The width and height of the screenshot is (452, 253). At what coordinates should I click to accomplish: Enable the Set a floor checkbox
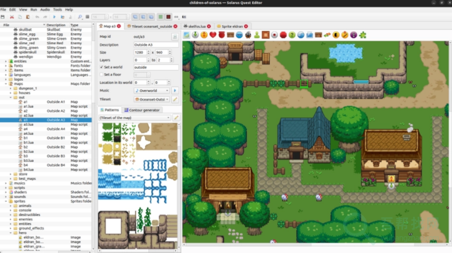click(102, 75)
